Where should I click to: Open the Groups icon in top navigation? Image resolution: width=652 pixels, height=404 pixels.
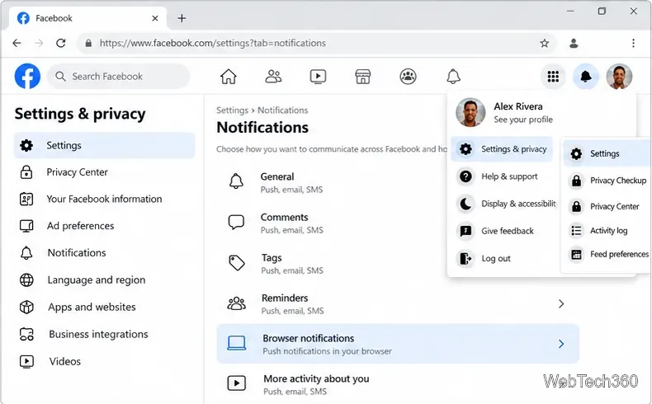pos(408,77)
